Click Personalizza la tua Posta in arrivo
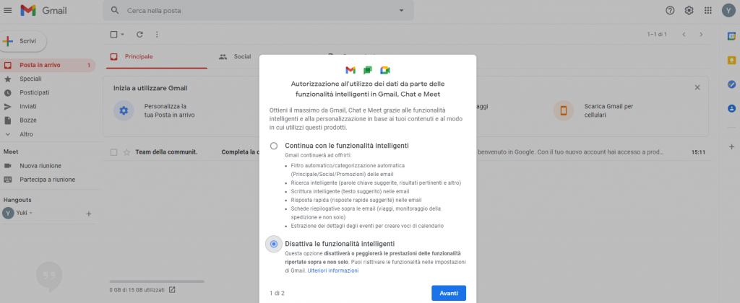This screenshot has width=740, height=303. tap(169, 110)
